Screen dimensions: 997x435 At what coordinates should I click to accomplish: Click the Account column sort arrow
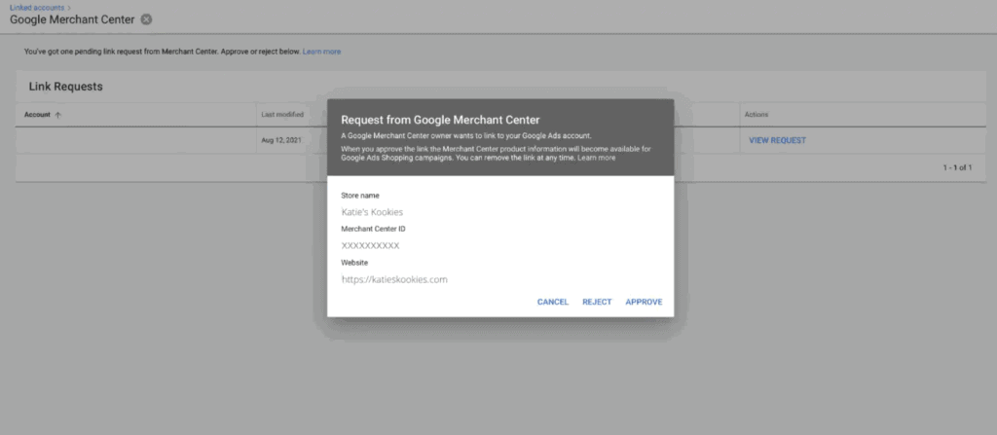57,115
